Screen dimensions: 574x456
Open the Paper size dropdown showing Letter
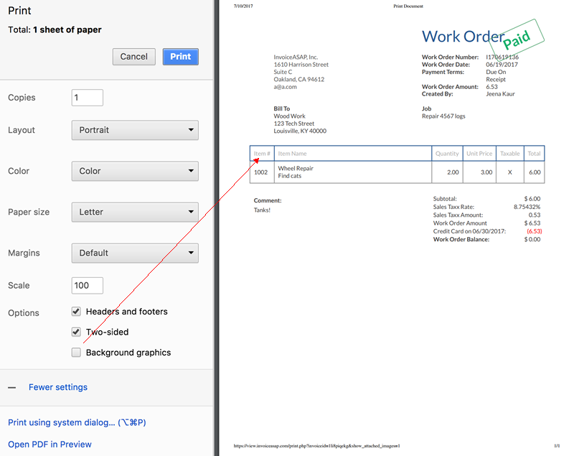pyautogui.click(x=135, y=212)
